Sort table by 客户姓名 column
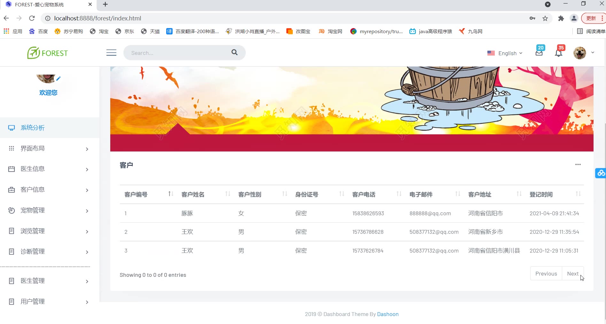Screen dimensions: 606x324 (x=205, y=194)
